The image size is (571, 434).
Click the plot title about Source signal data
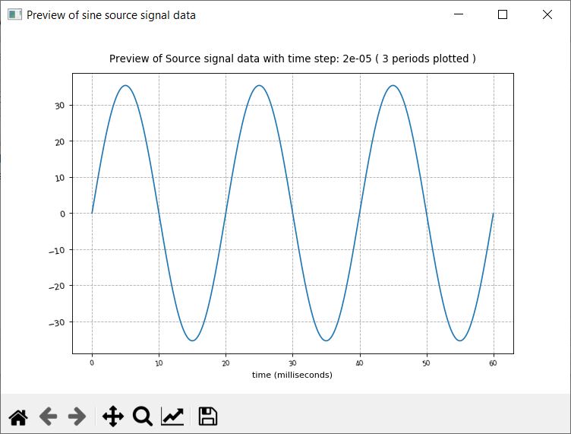pyautogui.click(x=292, y=59)
